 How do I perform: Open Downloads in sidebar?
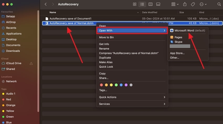[13, 51]
